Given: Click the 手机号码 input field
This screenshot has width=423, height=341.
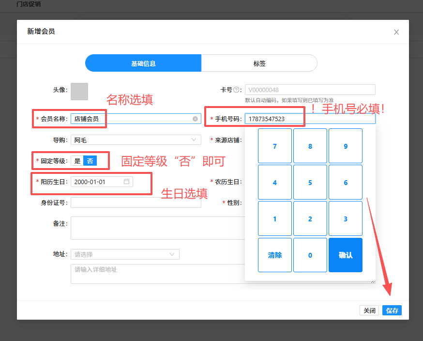Looking at the screenshot, I should 310,119.
